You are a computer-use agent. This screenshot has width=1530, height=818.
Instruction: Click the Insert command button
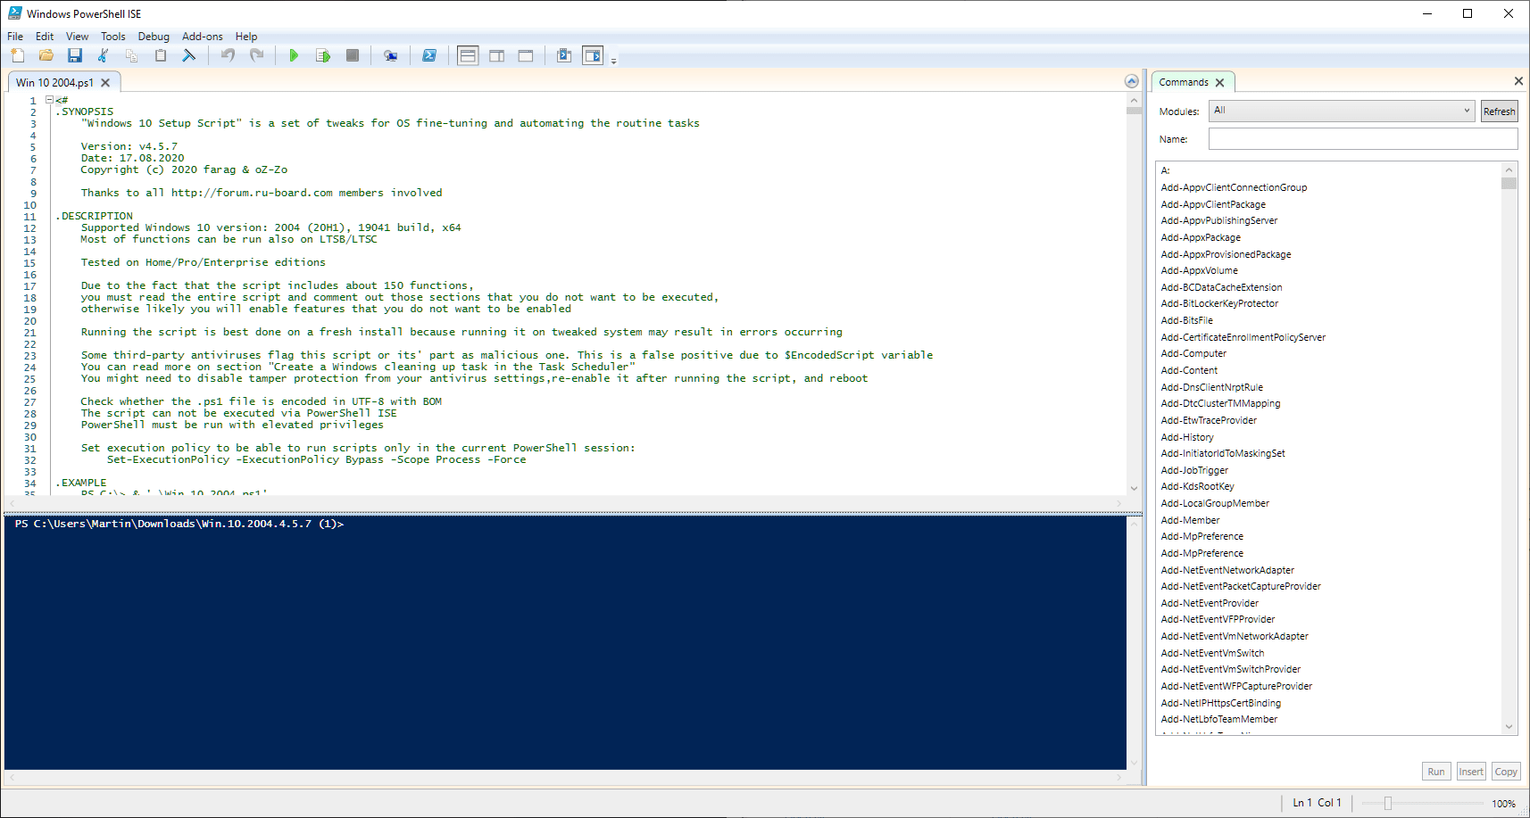pyautogui.click(x=1471, y=772)
